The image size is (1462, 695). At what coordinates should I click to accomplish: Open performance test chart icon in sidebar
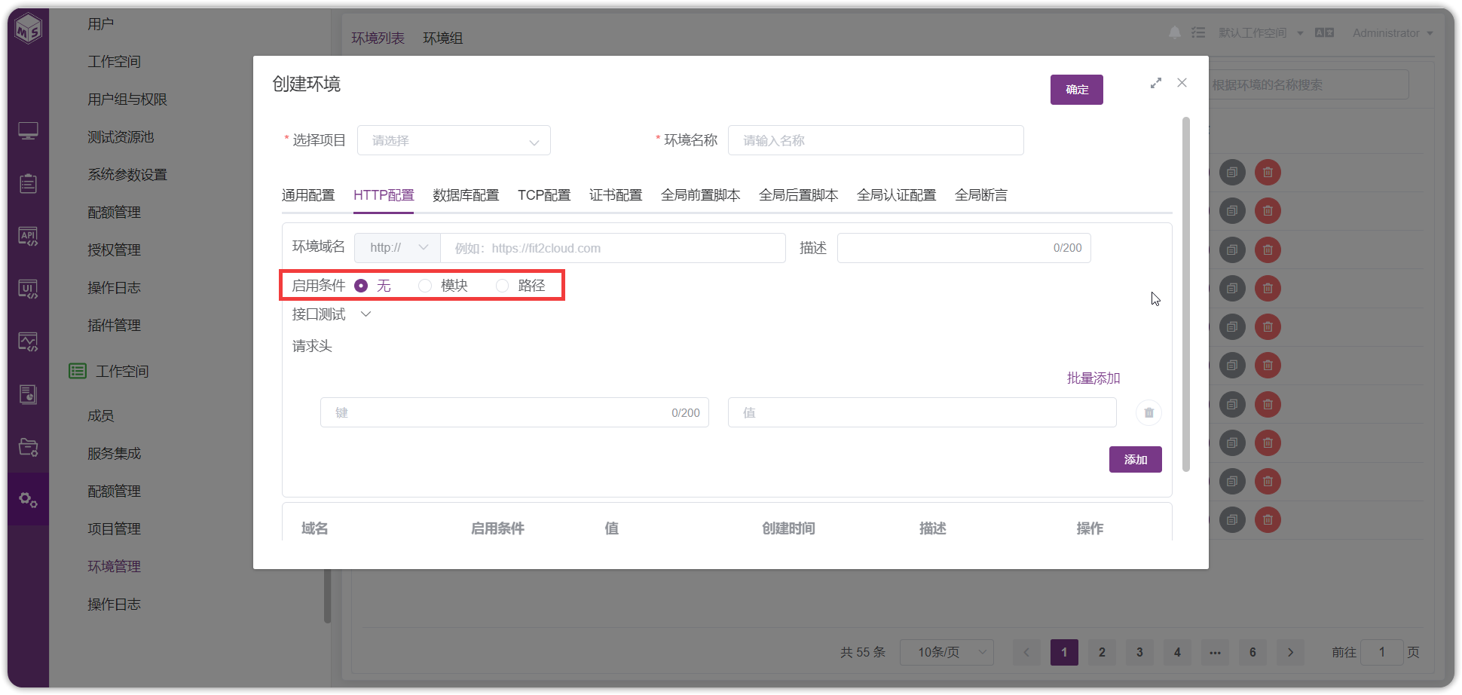[x=28, y=342]
